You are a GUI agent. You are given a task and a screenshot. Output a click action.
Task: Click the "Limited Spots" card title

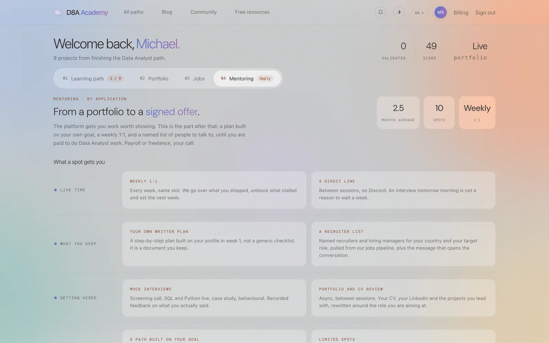(x=337, y=340)
